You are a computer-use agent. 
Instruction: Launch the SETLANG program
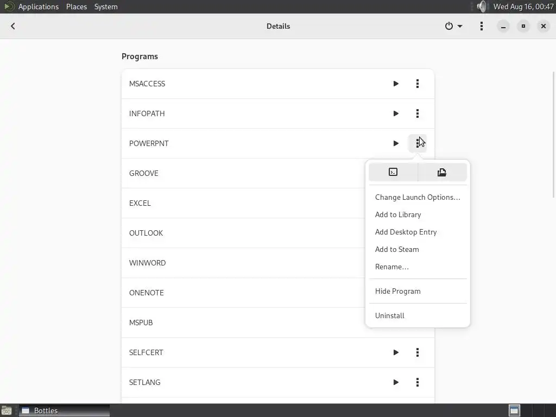click(x=396, y=382)
